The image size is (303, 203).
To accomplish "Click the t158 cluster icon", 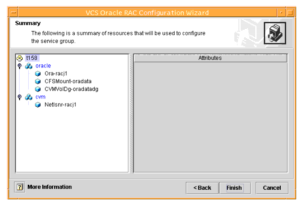I will (x=20, y=58).
